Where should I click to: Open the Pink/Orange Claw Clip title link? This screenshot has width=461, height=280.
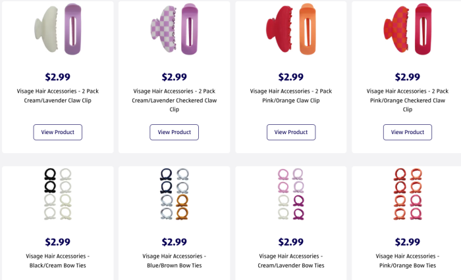point(290,96)
